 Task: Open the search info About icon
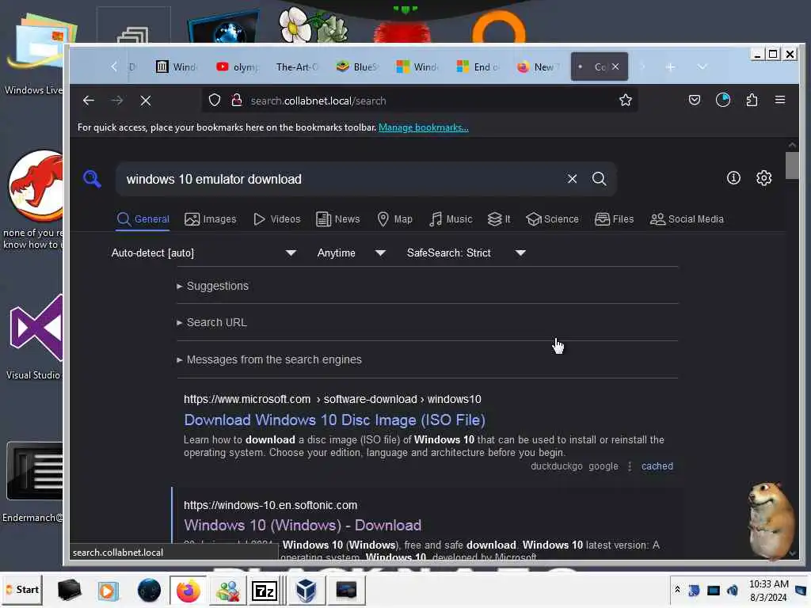pyautogui.click(x=733, y=178)
